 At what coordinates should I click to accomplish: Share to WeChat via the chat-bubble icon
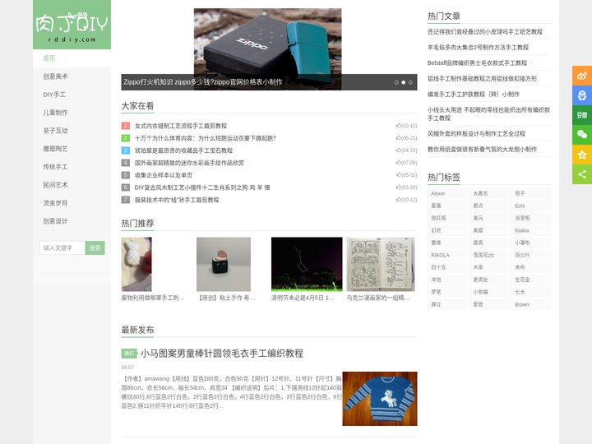(582, 134)
